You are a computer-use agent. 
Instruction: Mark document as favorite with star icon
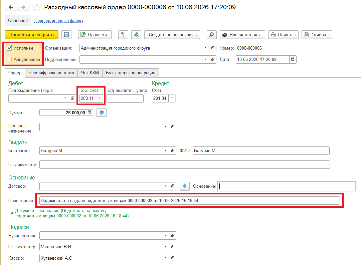(37, 7)
